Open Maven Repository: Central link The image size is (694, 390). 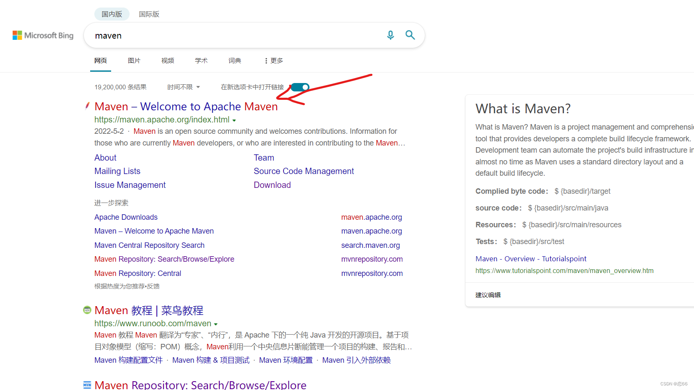pyautogui.click(x=138, y=273)
